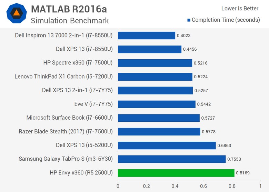This screenshot has height=192, width=269.
Task: Click the Dell Inspiron 13 7000 bar
Action: click(x=147, y=36)
